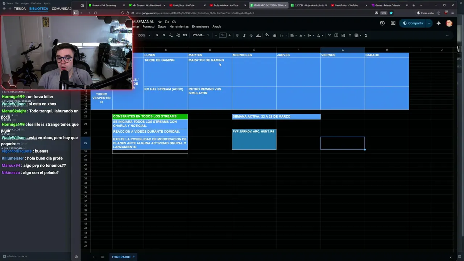This screenshot has width=464, height=261.
Task: Insert a chart from the toolbar
Action: point(343,35)
